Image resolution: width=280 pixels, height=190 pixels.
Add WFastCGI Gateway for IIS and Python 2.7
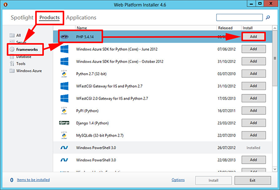254,86
